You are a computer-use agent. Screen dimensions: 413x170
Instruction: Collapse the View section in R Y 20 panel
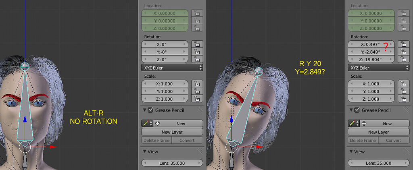tap(351, 151)
